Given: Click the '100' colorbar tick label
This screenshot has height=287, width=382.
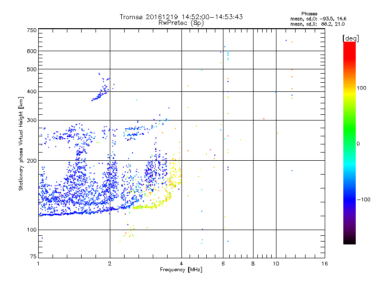Looking at the screenshot, I should pyautogui.click(x=361, y=88).
